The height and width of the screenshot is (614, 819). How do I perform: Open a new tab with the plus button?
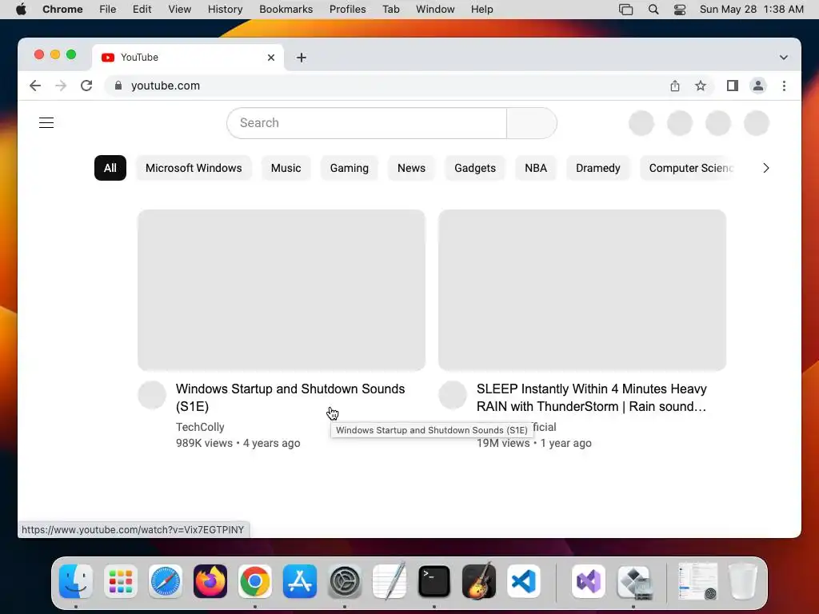pyautogui.click(x=302, y=58)
